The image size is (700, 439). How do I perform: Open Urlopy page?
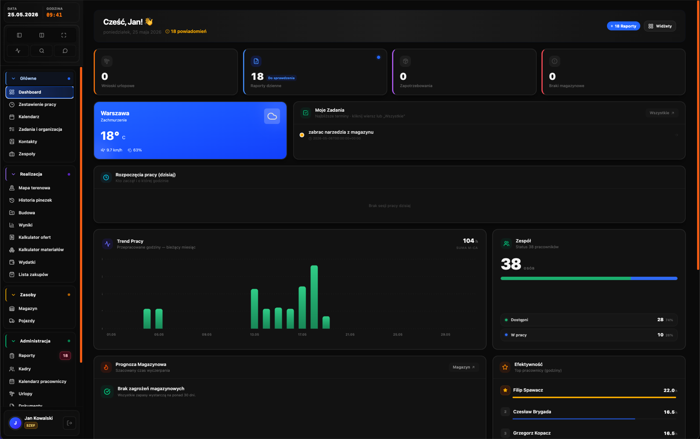40,394
